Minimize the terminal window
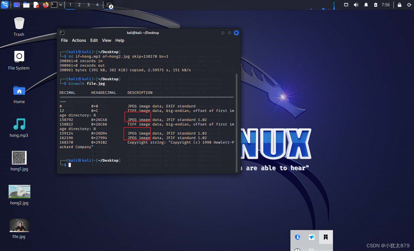Viewport: 414px width, 251px height. [223, 33]
